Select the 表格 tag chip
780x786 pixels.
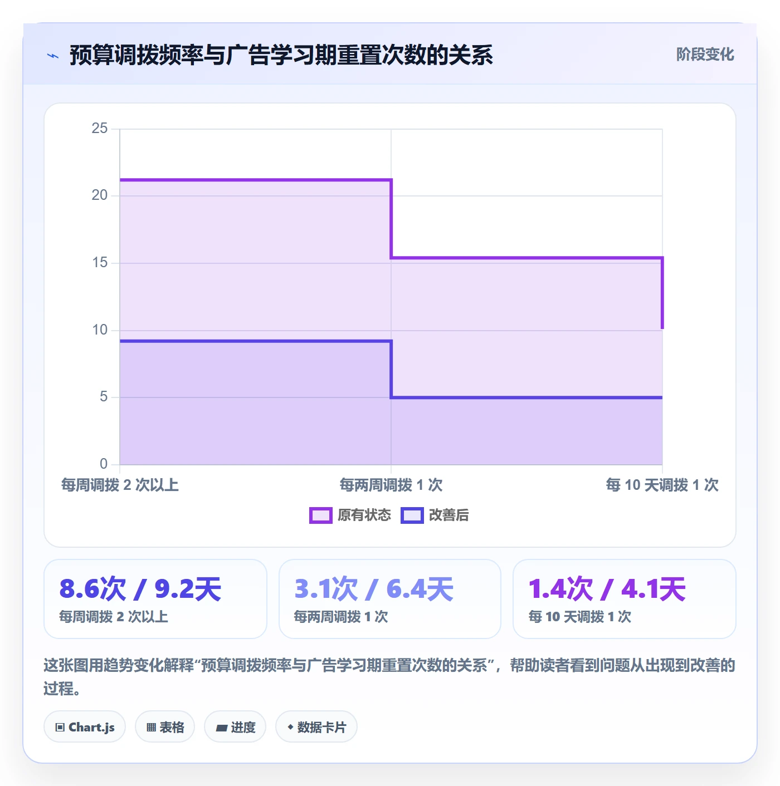tap(165, 727)
